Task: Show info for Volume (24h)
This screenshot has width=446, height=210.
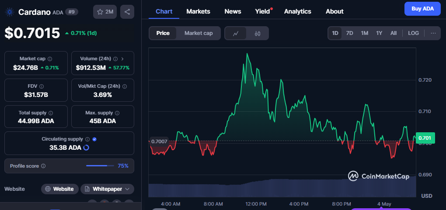Action: click(x=115, y=59)
